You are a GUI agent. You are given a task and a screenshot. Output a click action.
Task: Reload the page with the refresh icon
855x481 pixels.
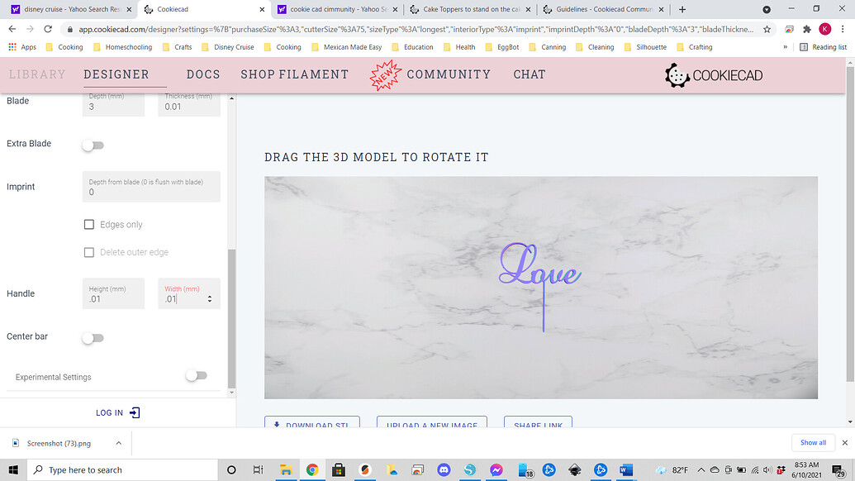coord(49,28)
